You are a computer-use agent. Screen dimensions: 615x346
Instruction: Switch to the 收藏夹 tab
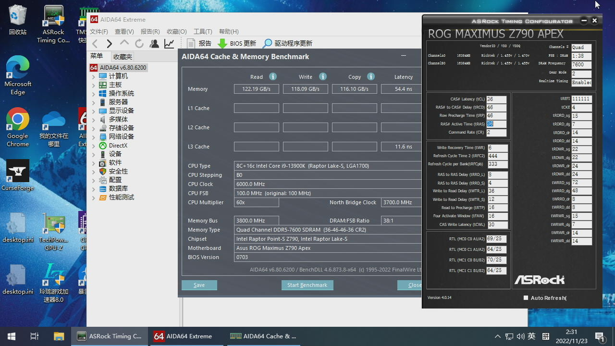click(x=123, y=56)
